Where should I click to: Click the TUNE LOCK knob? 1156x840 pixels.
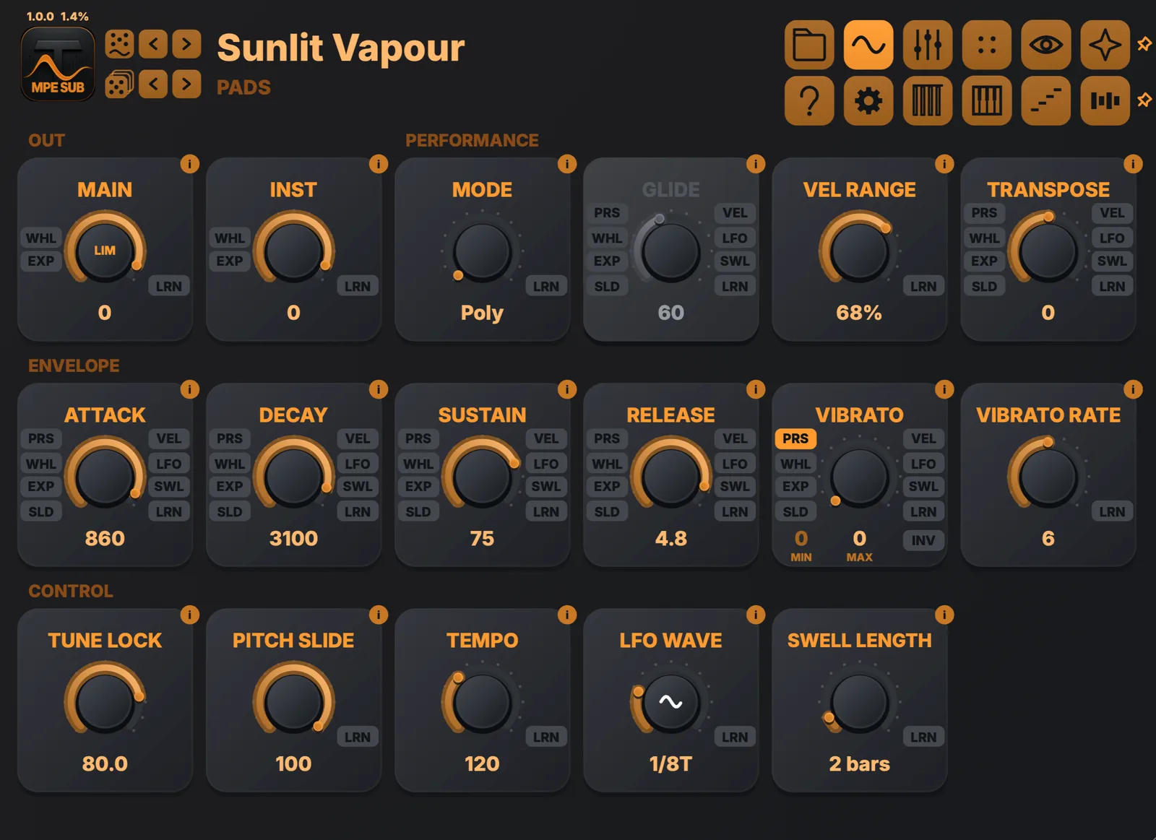click(x=105, y=702)
